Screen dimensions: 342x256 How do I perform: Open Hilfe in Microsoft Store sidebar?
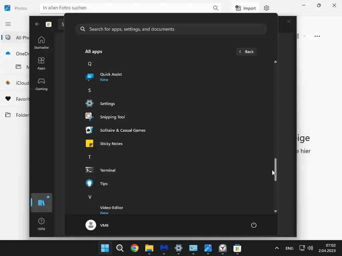point(41,224)
